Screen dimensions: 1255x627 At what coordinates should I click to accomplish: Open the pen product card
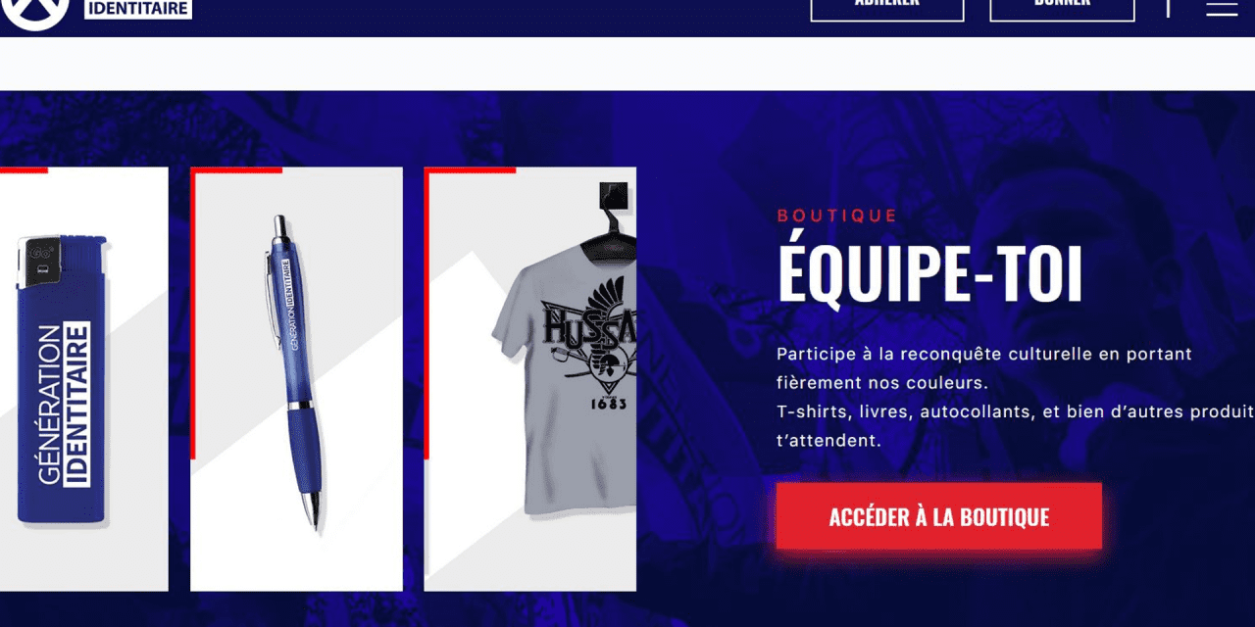point(296,379)
